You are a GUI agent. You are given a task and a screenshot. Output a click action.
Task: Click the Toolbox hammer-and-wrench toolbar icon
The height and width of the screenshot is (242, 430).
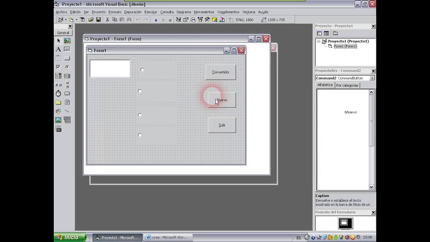[207, 20]
